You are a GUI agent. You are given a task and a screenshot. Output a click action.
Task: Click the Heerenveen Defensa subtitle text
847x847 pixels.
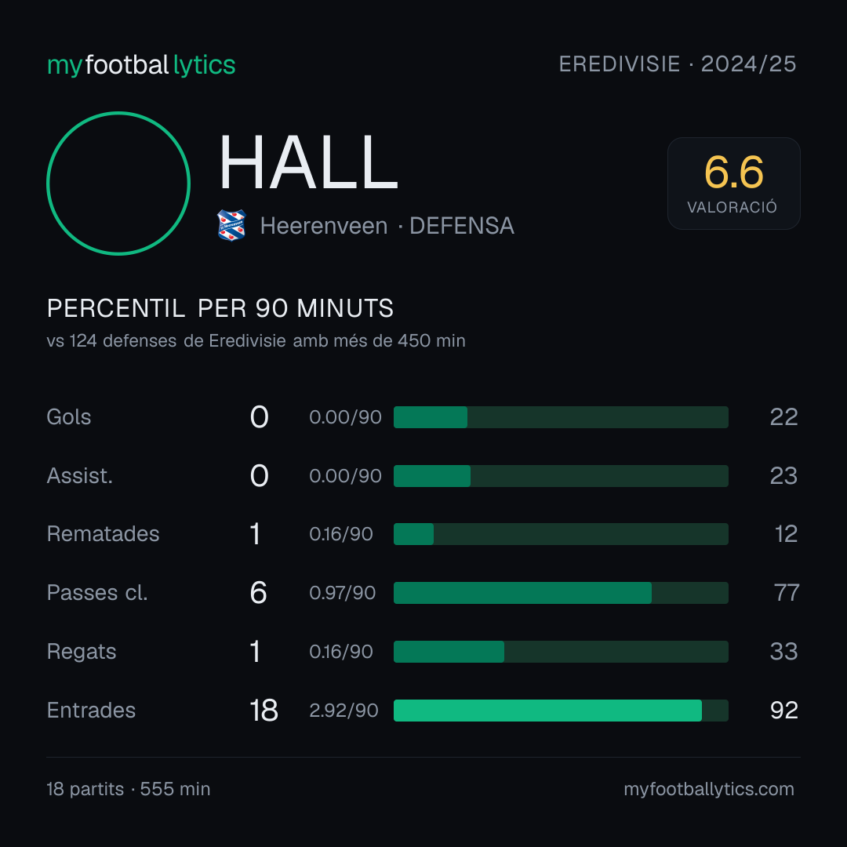click(x=387, y=226)
